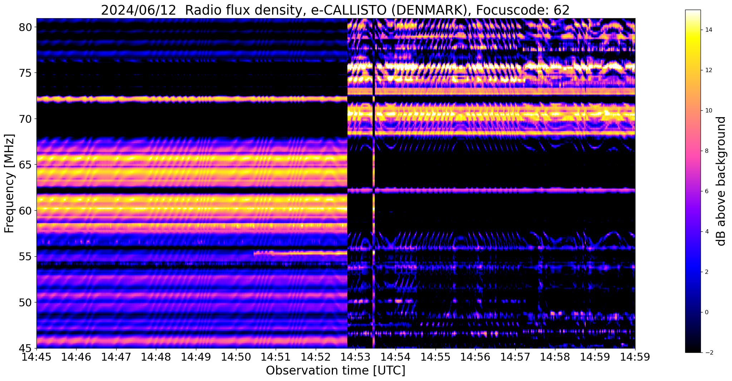Click the 14:47 time tick label
732x381 pixels.
116,357
